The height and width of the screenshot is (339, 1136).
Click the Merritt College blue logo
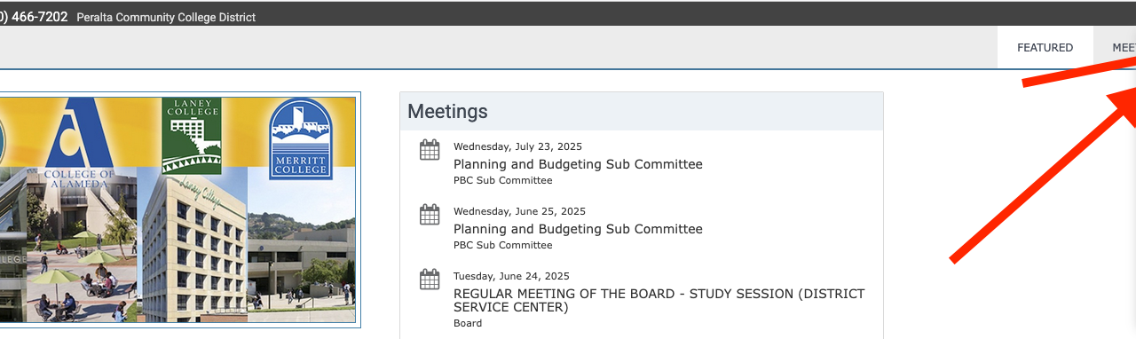pos(300,138)
